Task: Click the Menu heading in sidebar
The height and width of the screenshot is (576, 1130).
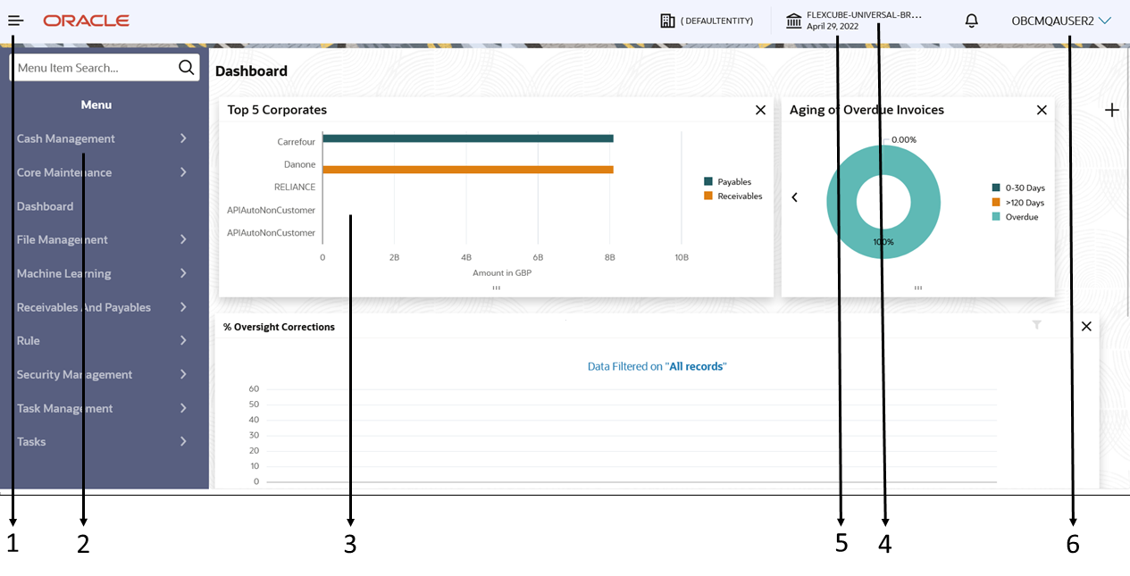Action: click(96, 104)
